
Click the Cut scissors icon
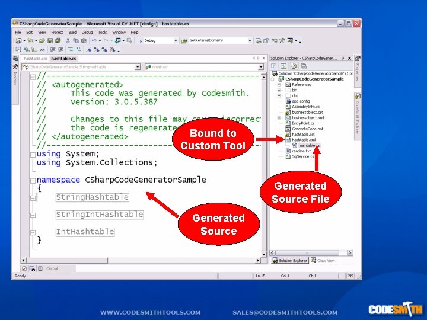coord(68,41)
